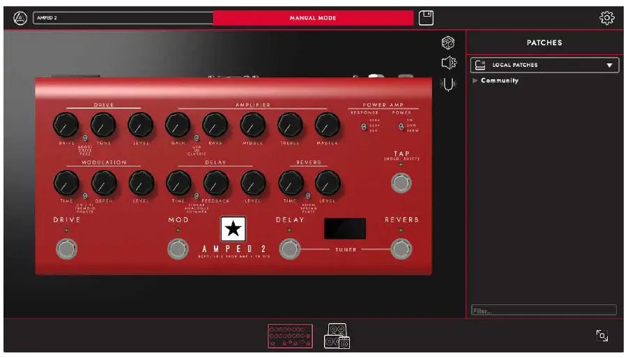Screen dimensions: 630x358
Task: Switch to the cabinet view icon
Action: [x=337, y=336]
